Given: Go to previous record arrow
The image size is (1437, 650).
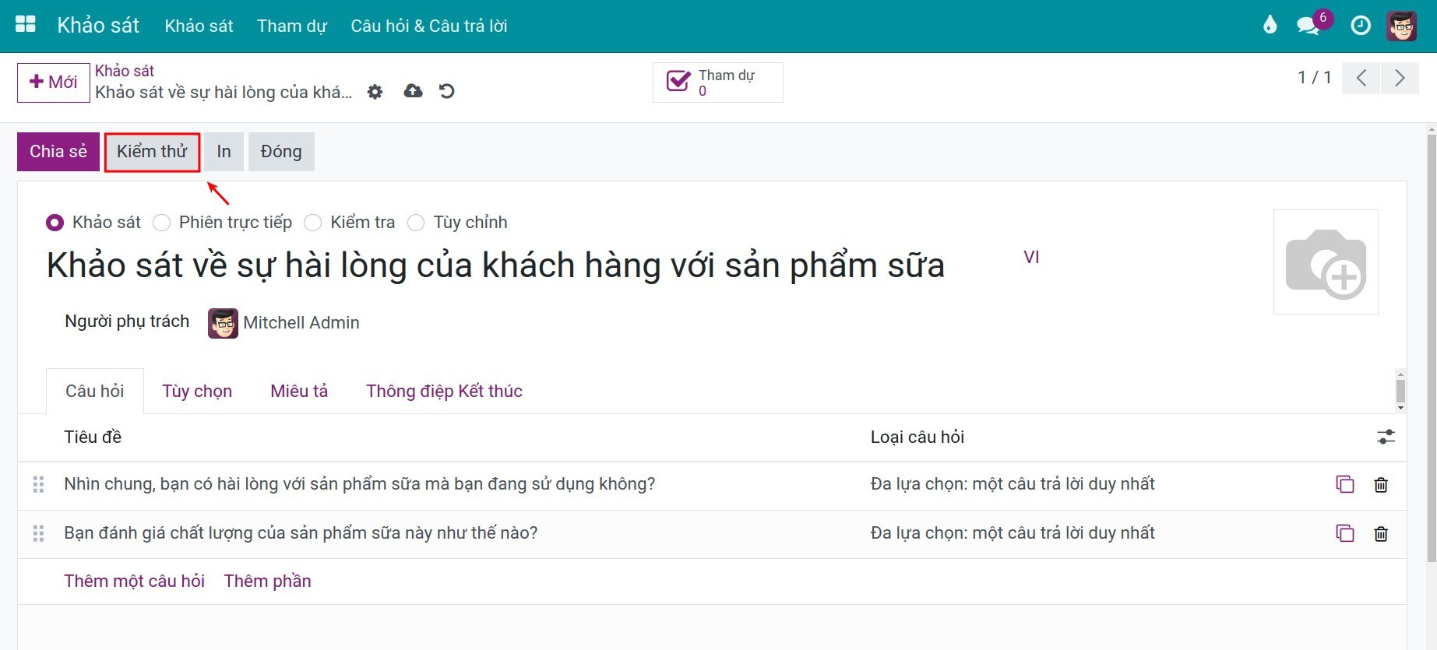Looking at the screenshot, I should point(1361,78).
